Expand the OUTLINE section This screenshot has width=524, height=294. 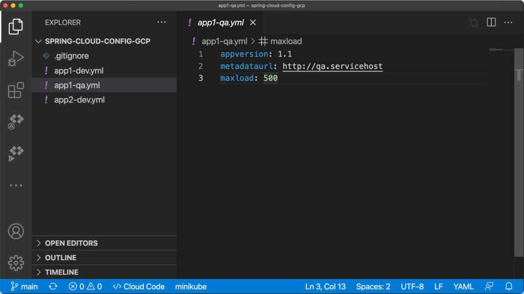pyautogui.click(x=60, y=258)
